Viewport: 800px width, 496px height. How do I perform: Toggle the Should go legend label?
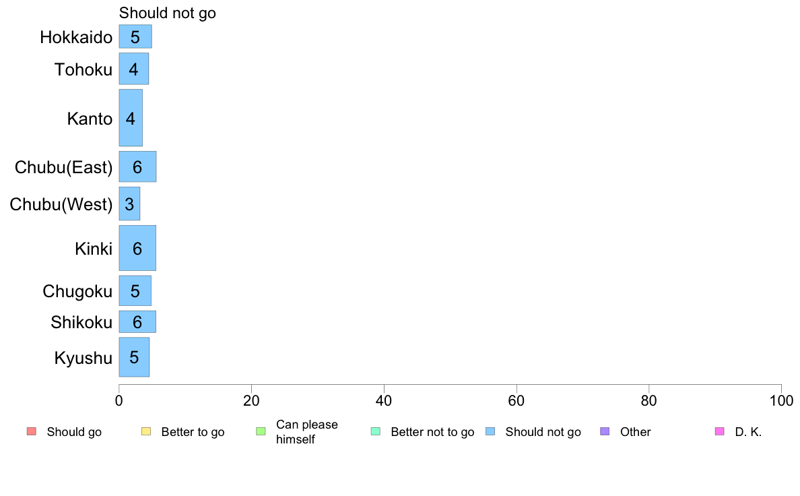pyautogui.click(x=74, y=432)
